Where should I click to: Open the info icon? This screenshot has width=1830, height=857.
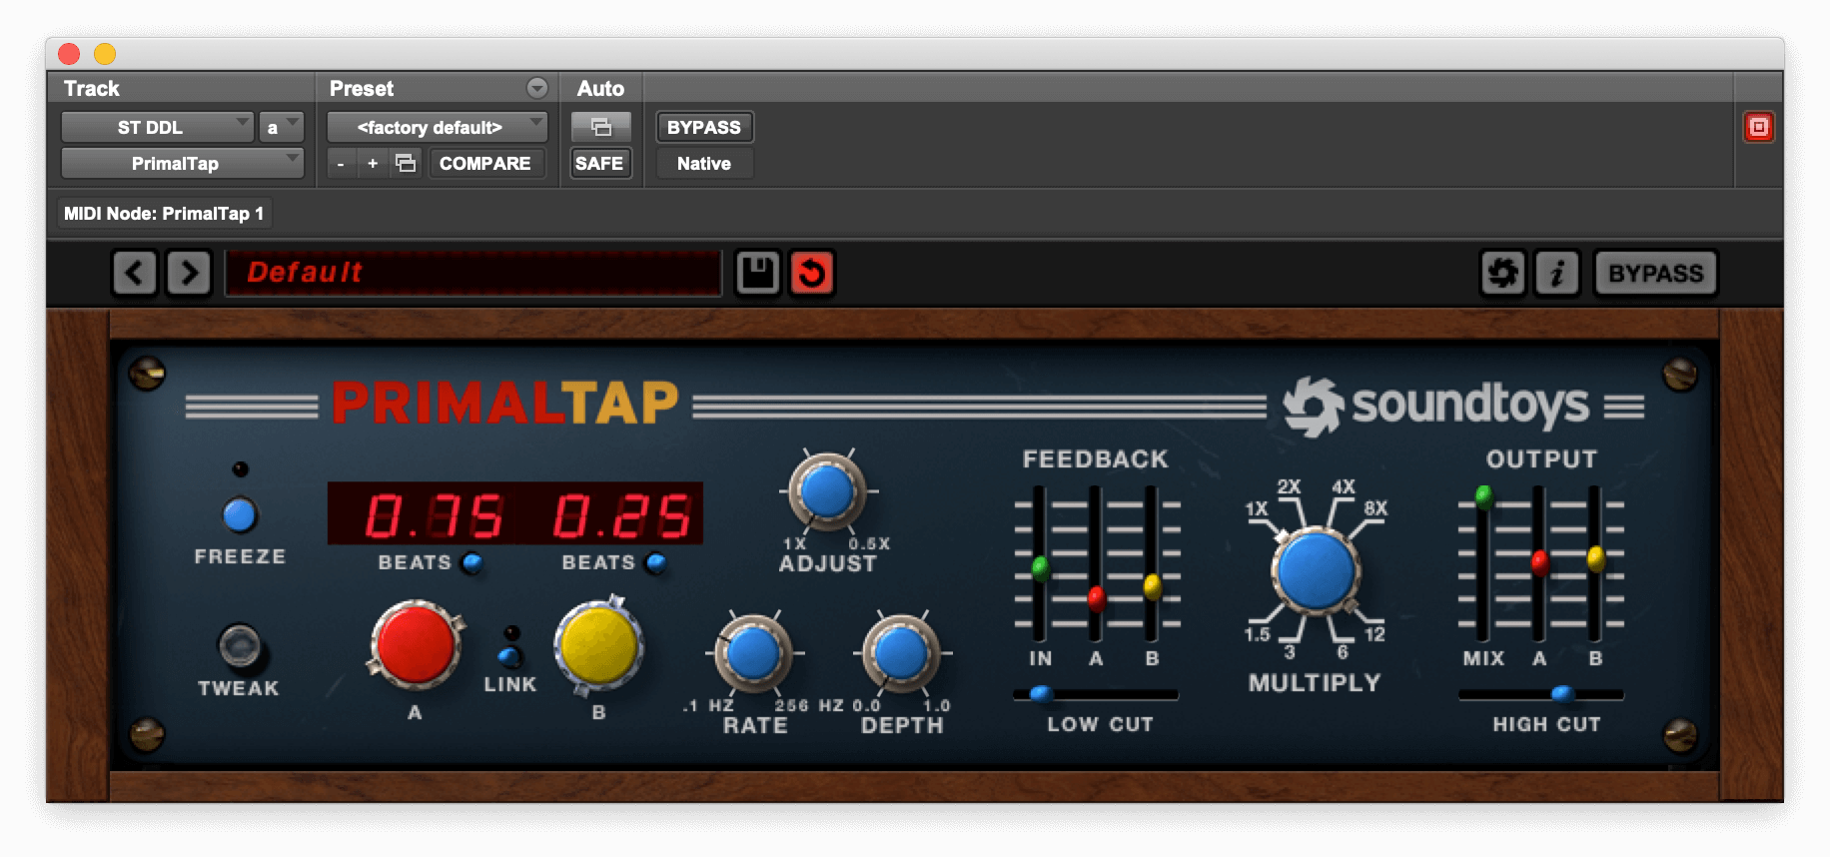pos(1556,273)
